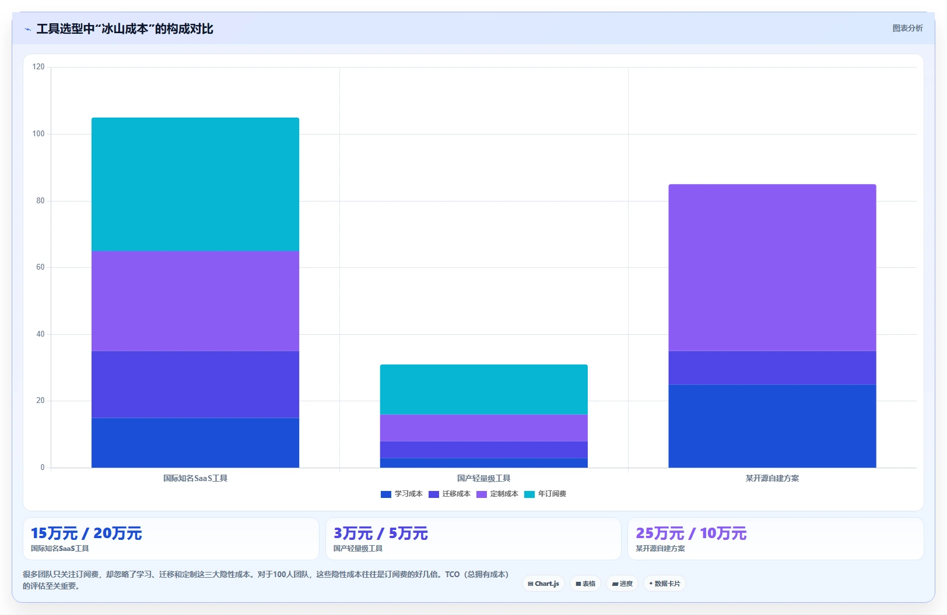Select the blue 学习成本 segment of 某开源自建方案 bar
The image size is (947, 615).
[772, 426]
